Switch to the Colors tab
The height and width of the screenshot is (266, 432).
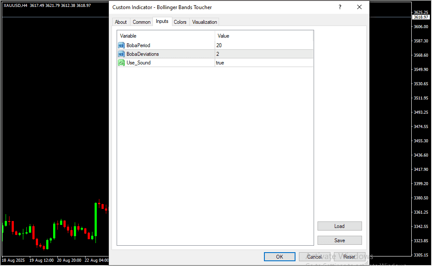click(x=180, y=22)
